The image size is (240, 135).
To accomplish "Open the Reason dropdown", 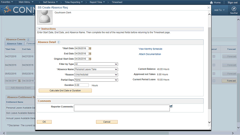I will tap(96, 75).
